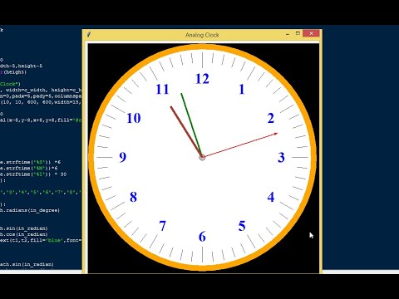Click the number 5 on the clock face

242,226
